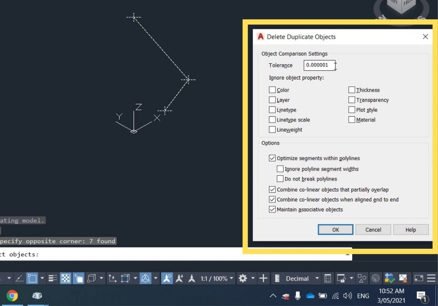Edit the Tolerance value field

coord(318,65)
